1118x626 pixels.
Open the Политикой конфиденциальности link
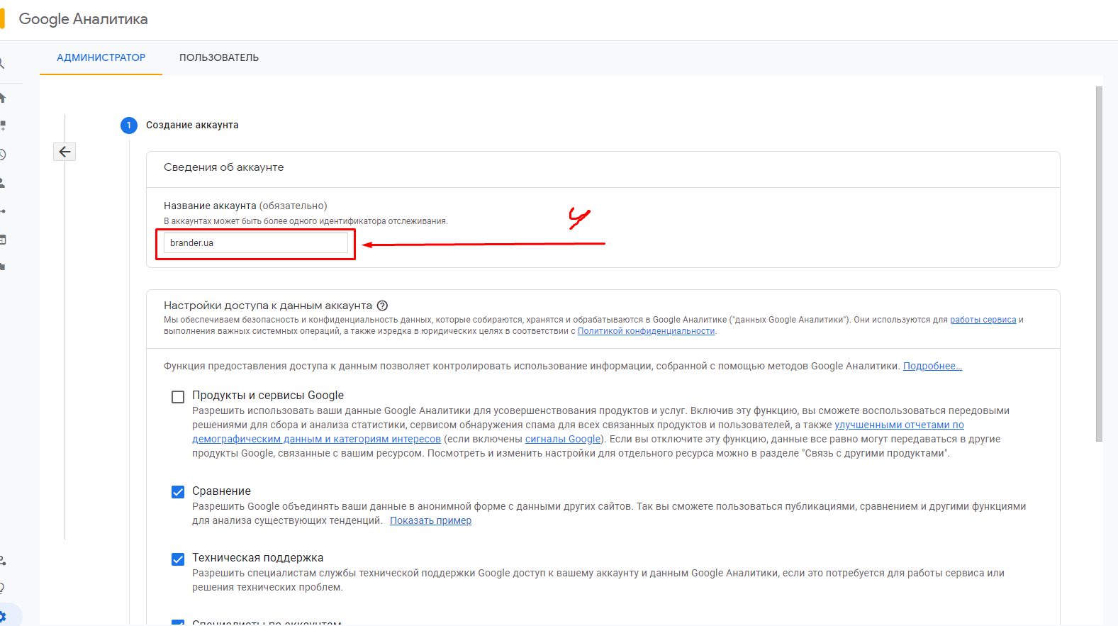coord(646,331)
